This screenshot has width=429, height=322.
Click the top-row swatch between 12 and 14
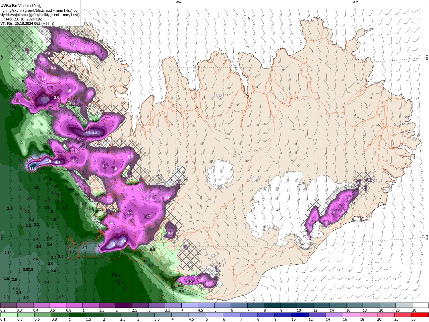click(322, 306)
